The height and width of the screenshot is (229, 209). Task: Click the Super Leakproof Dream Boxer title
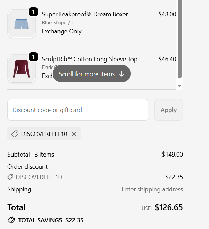click(x=85, y=14)
